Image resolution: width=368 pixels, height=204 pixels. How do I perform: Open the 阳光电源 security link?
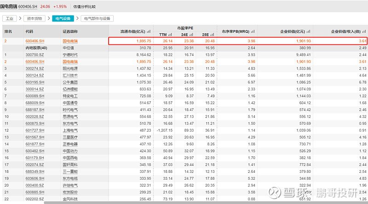70,69
